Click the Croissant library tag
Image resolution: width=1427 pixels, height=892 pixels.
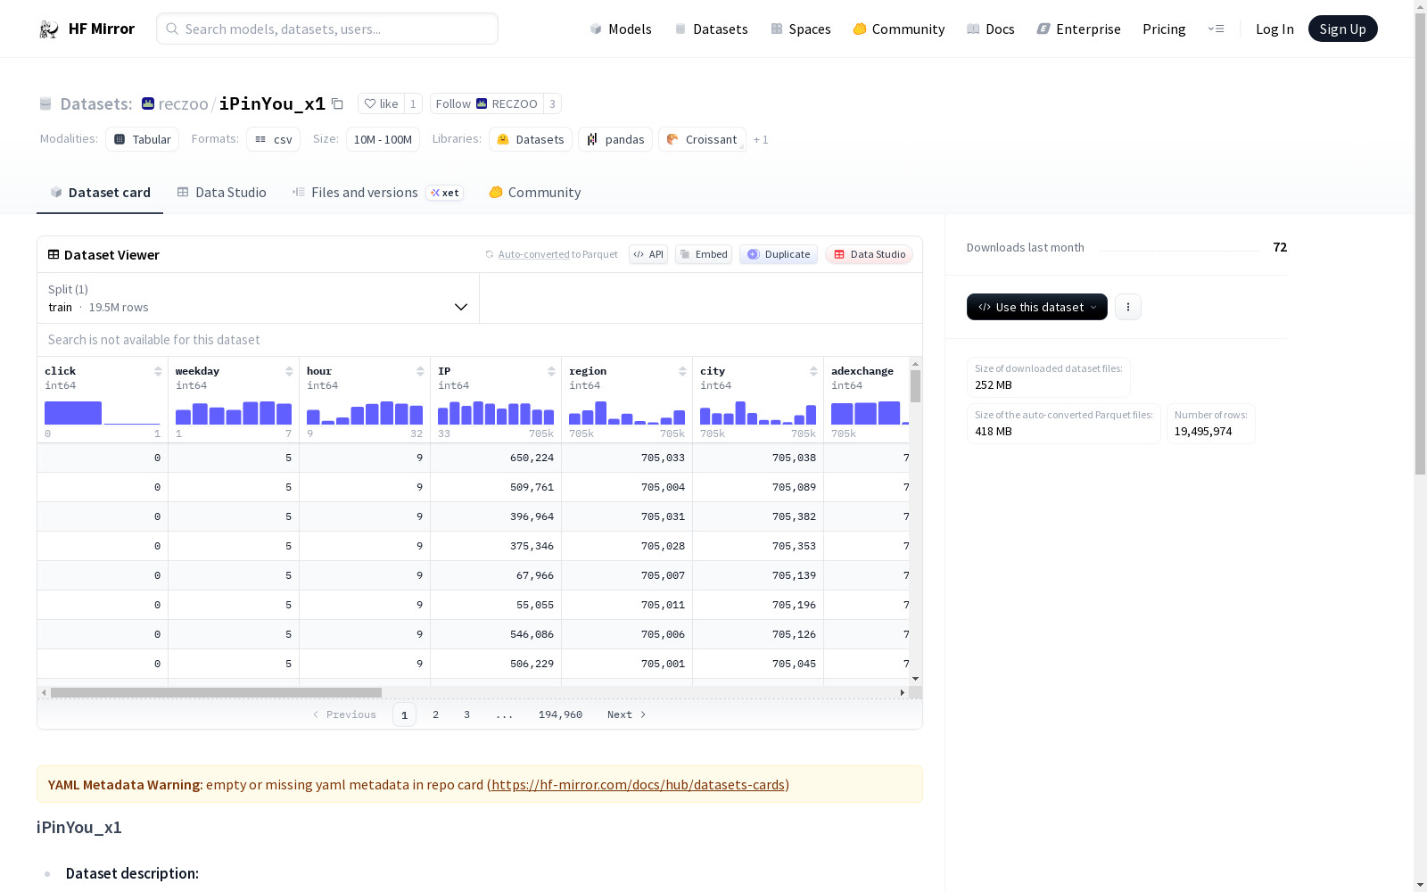pos(702,139)
